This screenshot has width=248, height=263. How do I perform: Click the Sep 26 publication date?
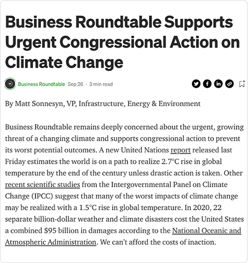[x=75, y=84]
